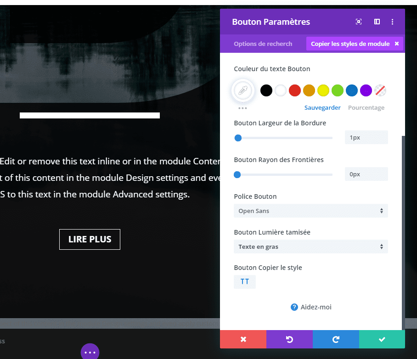The image size is (417, 359).
Task: Choose the orange color swatch
Action: click(309, 90)
